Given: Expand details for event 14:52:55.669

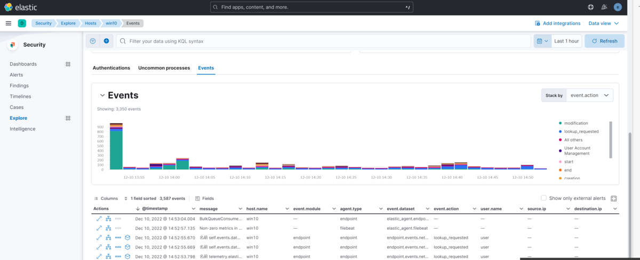Looking at the screenshot, I should pos(99,247).
